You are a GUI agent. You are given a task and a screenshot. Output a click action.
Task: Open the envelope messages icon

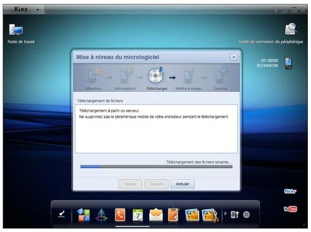[156, 215]
